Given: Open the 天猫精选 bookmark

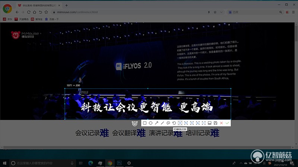Looking at the screenshot, I should [x=22, y=19].
